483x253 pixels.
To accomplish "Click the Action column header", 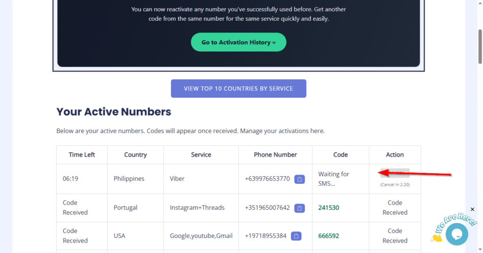I will tap(395, 155).
